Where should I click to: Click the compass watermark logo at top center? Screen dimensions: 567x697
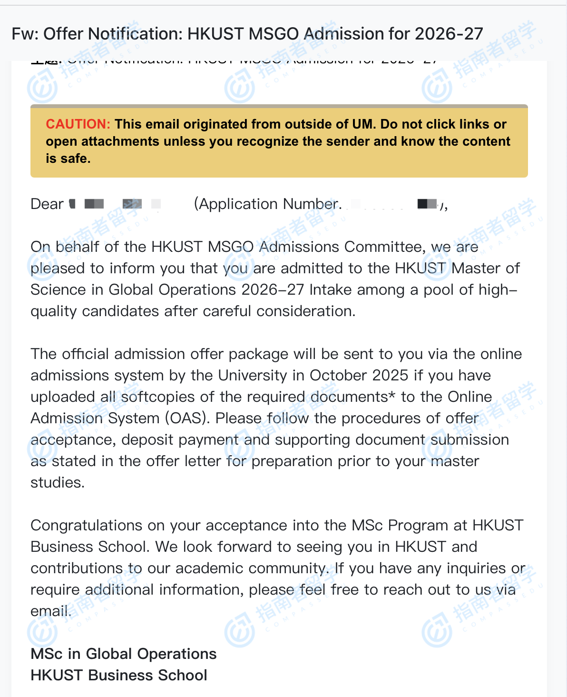click(x=239, y=87)
